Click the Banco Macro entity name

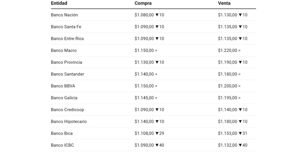64,50
